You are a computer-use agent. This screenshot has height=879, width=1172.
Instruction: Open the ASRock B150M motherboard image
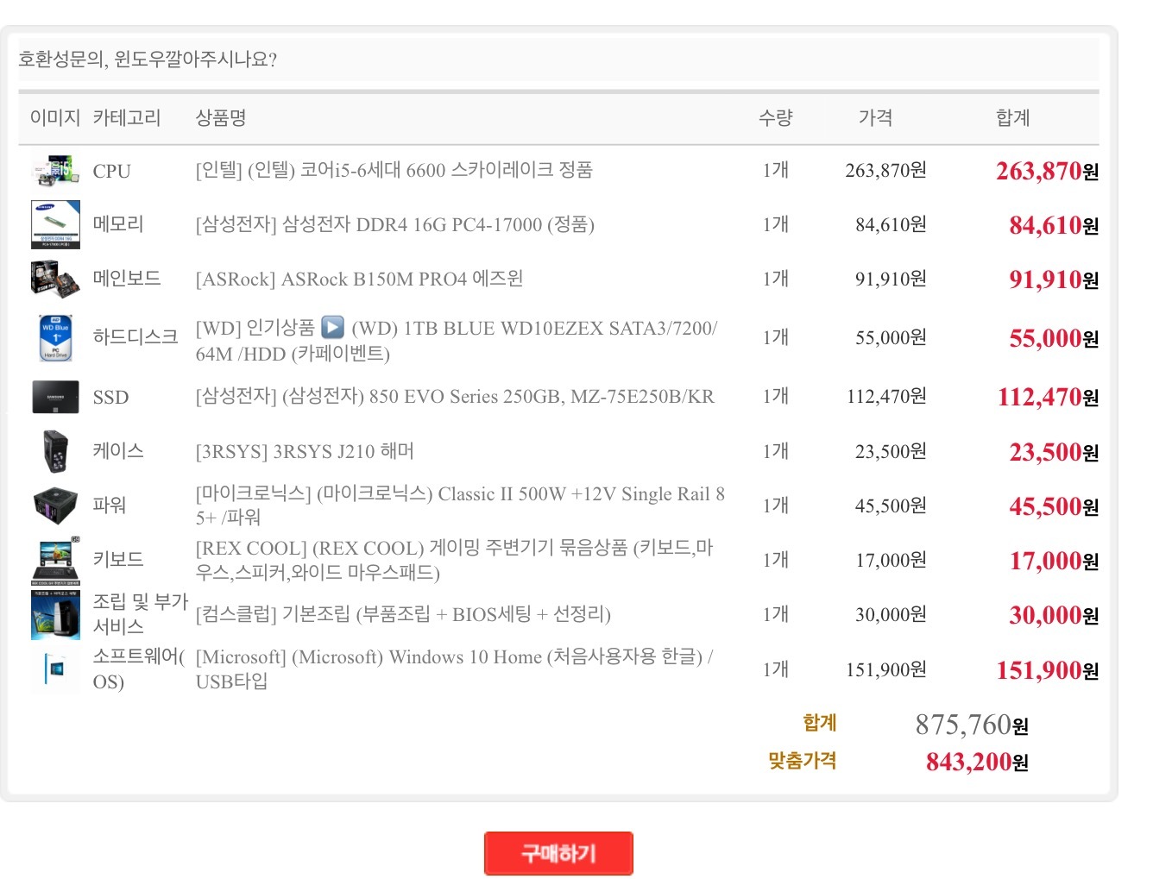[55, 279]
